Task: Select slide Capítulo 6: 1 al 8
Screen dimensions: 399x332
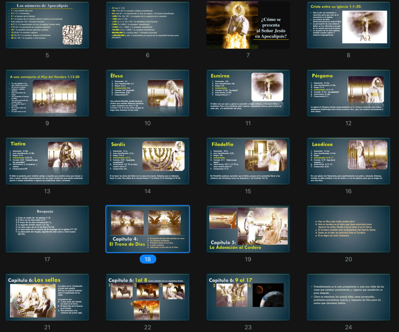Action: (x=147, y=297)
